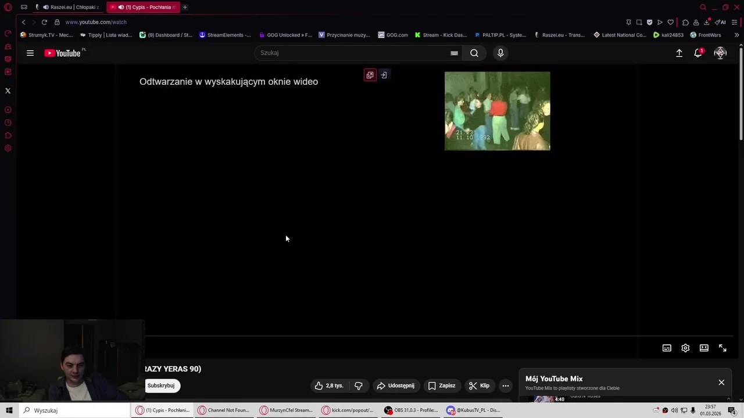Viewport: 744px width, 418px height.
Task: Open the FrontWars bookmark
Action: [x=706, y=35]
